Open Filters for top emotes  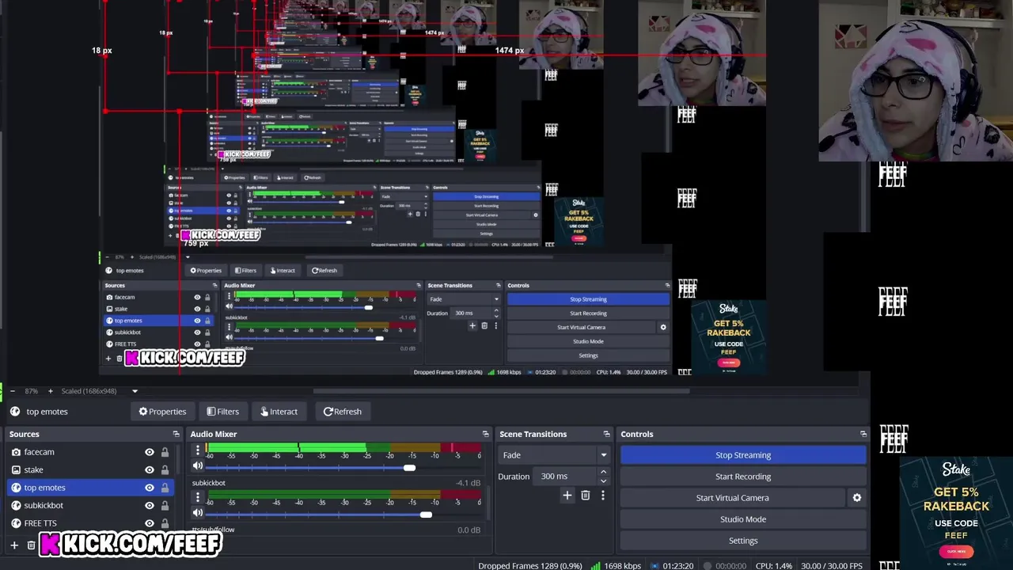click(x=222, y=412)
